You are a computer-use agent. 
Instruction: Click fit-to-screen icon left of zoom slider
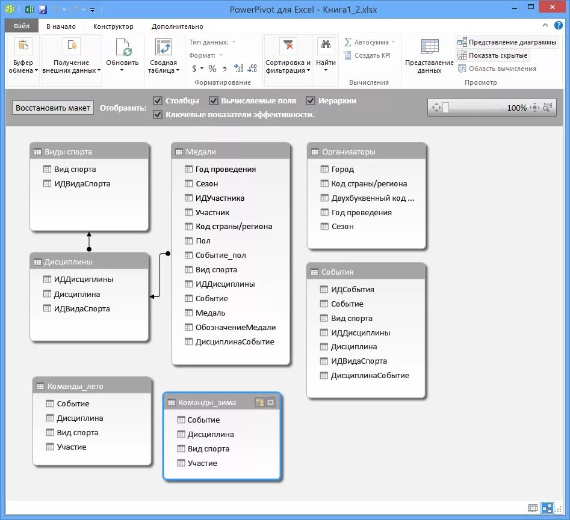point(436,108)
